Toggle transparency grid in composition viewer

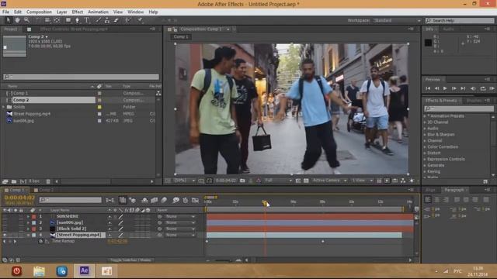306,181
